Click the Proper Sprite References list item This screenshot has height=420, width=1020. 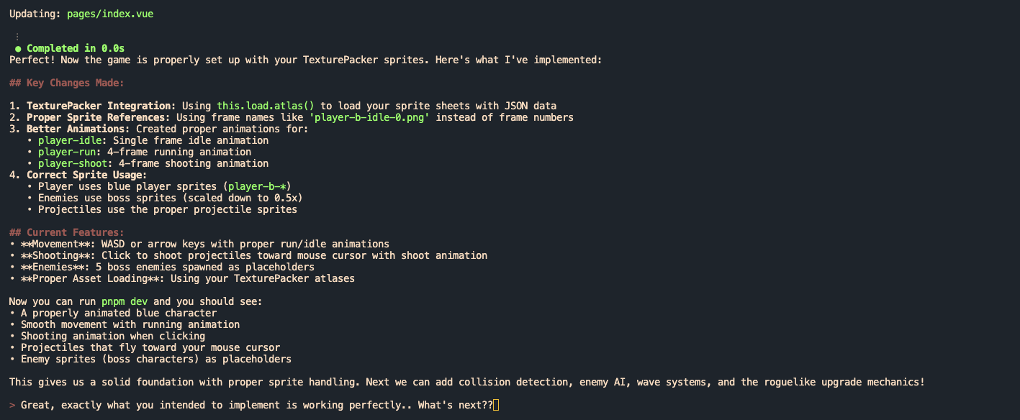(292, 117)
